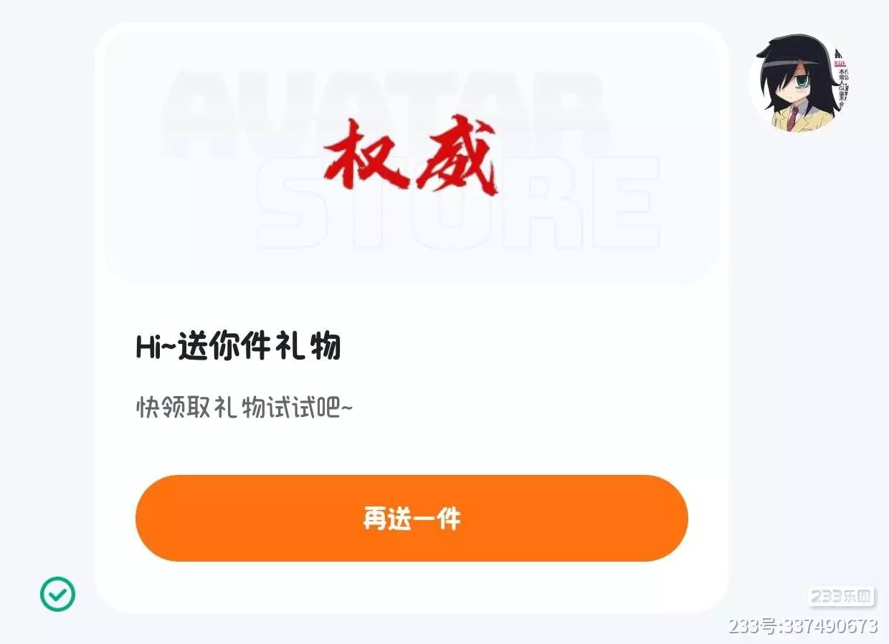This screenshot has height=644, width=889.
Task: Select the Hi~送你件礼物 heading
Action: (x=238, y=347)
